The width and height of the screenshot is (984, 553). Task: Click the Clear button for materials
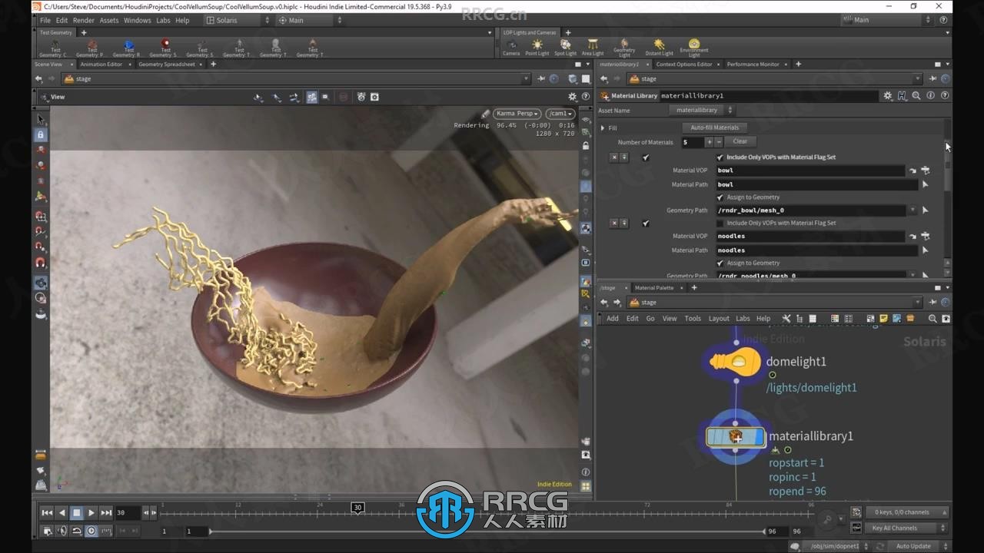click(740, 141)
